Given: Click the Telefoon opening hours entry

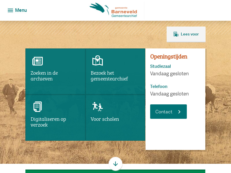Looking at the screenshot, I should pyautogui.click(x=159, y=86).
